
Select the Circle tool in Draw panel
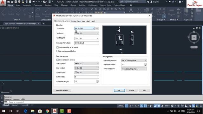[x=18, y=12]
